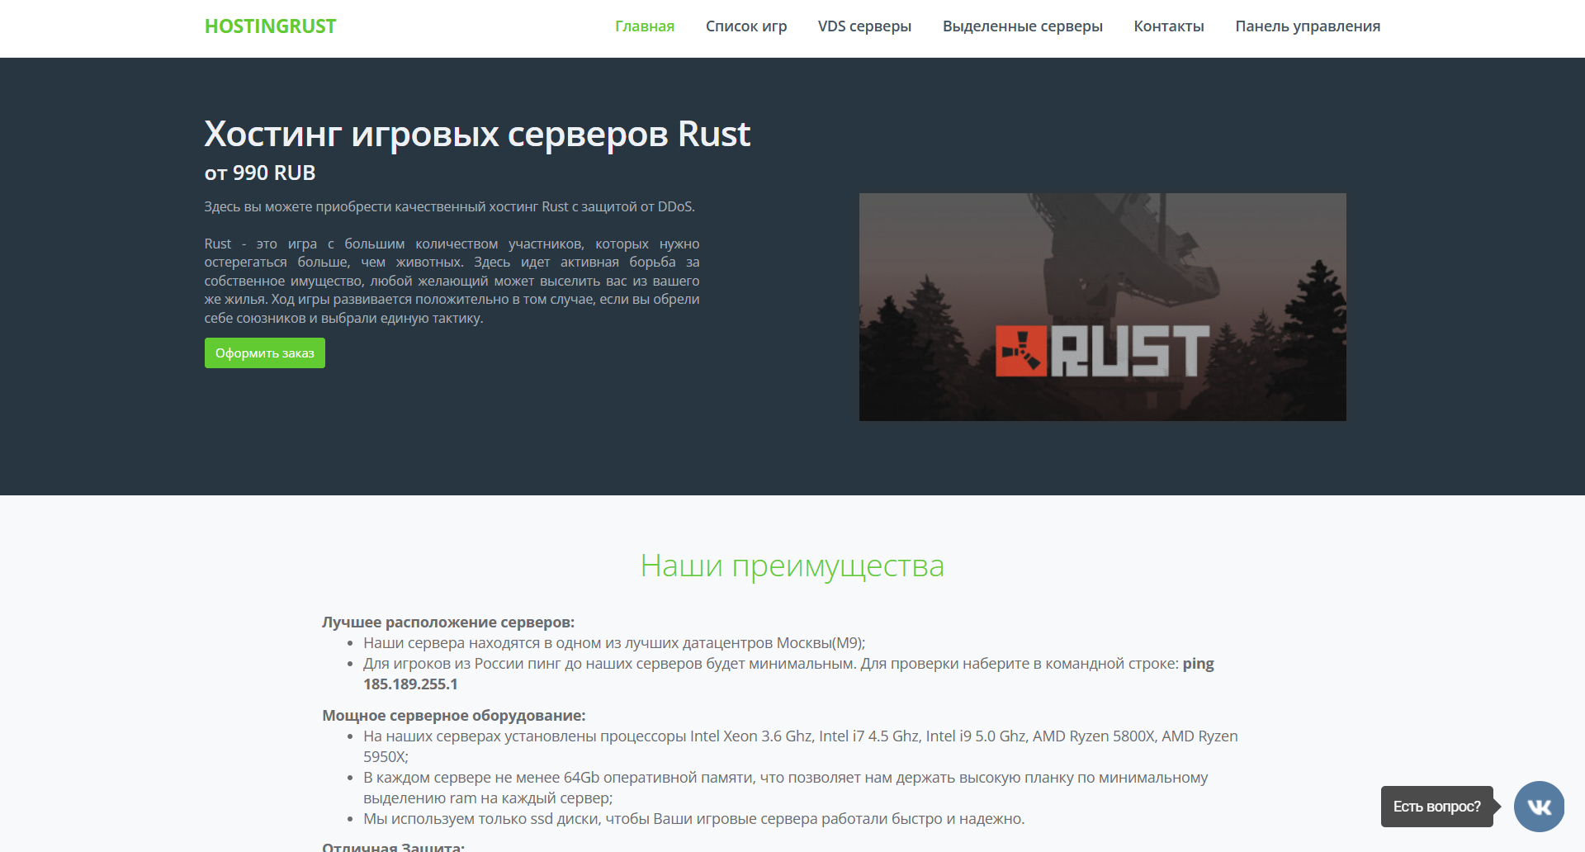Click the от 990 RUB price text

coord(260,173)
